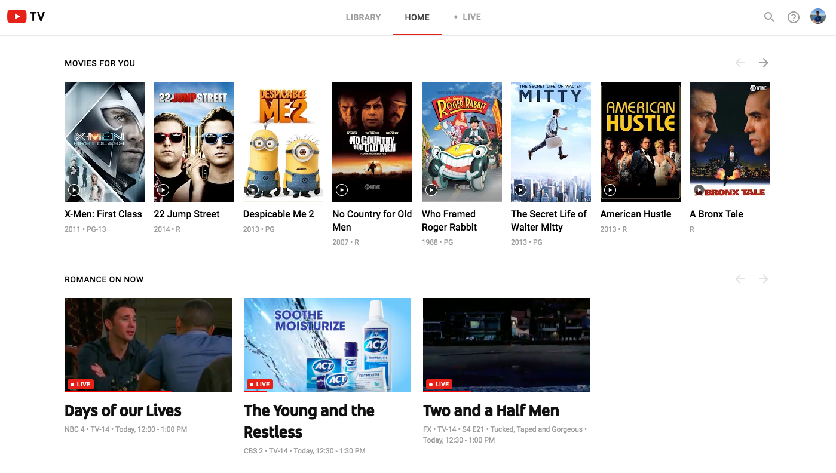Advance the Romance On Now row right arrow
This screenshot has width=836, height=473.
[763, 279]
